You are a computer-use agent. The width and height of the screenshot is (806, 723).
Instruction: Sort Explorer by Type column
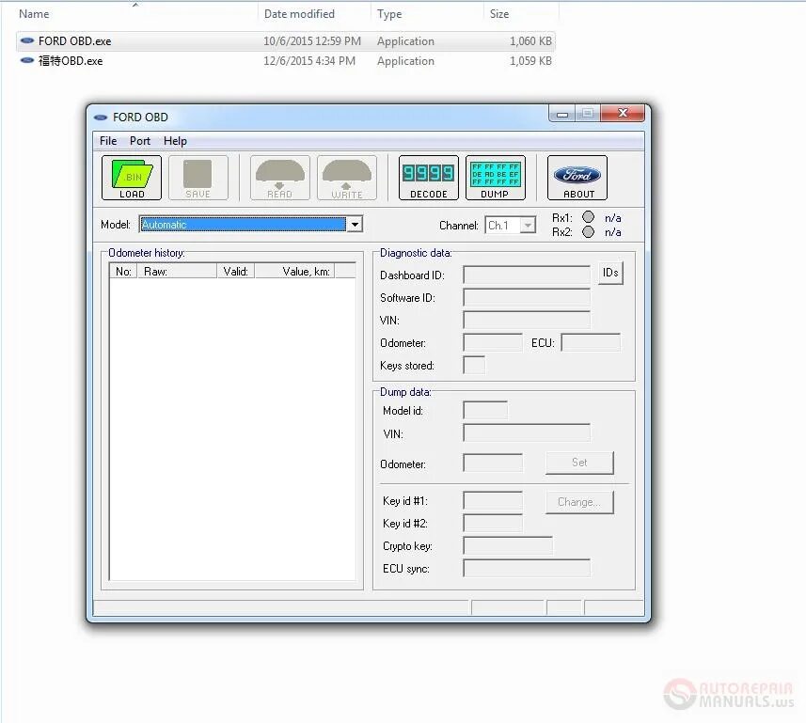coord(389,14)
